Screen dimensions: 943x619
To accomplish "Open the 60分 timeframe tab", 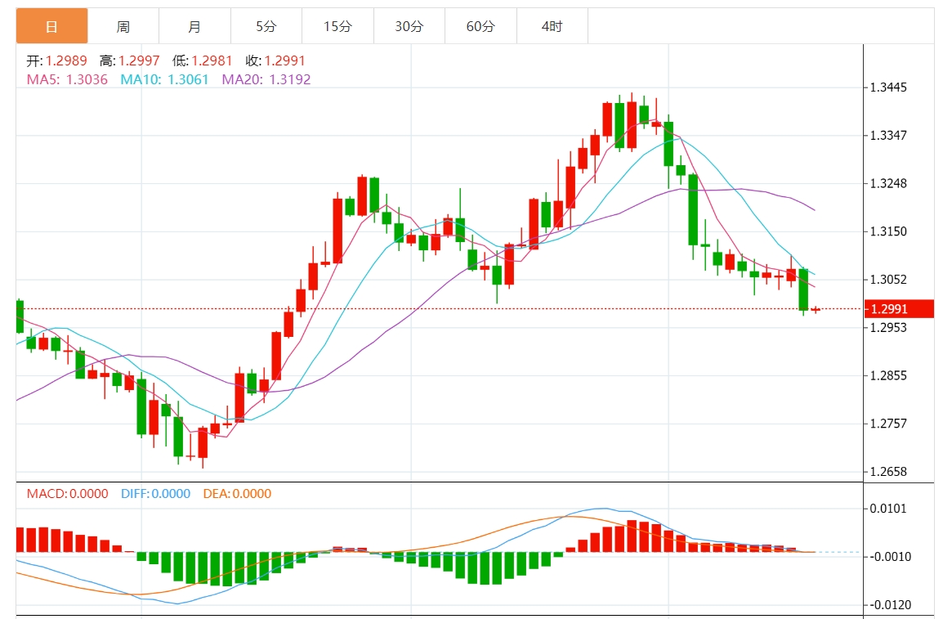I will coord(481,26).
